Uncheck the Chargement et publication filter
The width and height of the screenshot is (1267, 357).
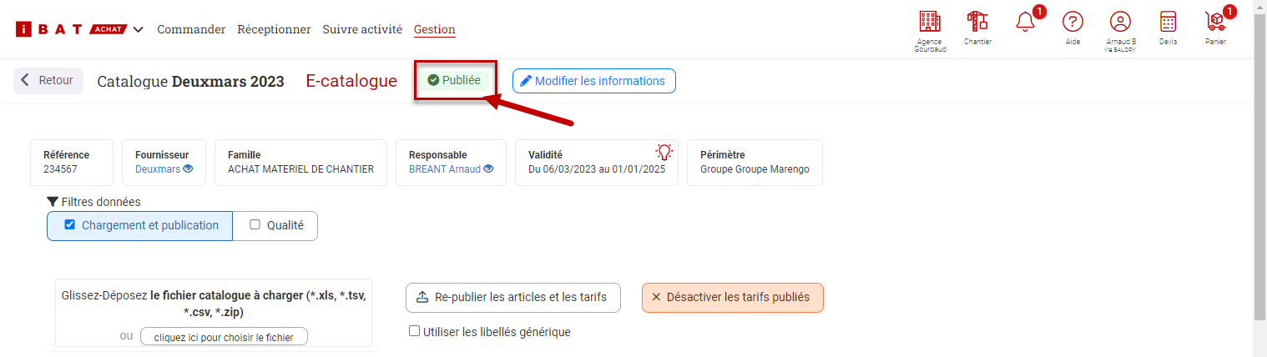point(70,224)
